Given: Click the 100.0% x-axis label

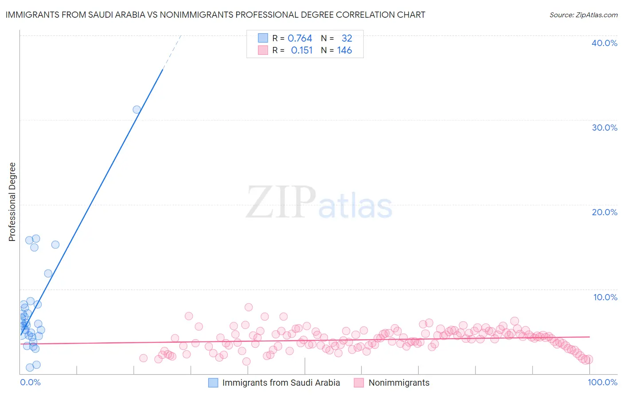Looking at the screenshot, I should [602, 382].
